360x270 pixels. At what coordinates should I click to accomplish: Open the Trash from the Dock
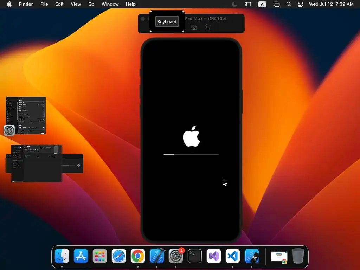298,256
